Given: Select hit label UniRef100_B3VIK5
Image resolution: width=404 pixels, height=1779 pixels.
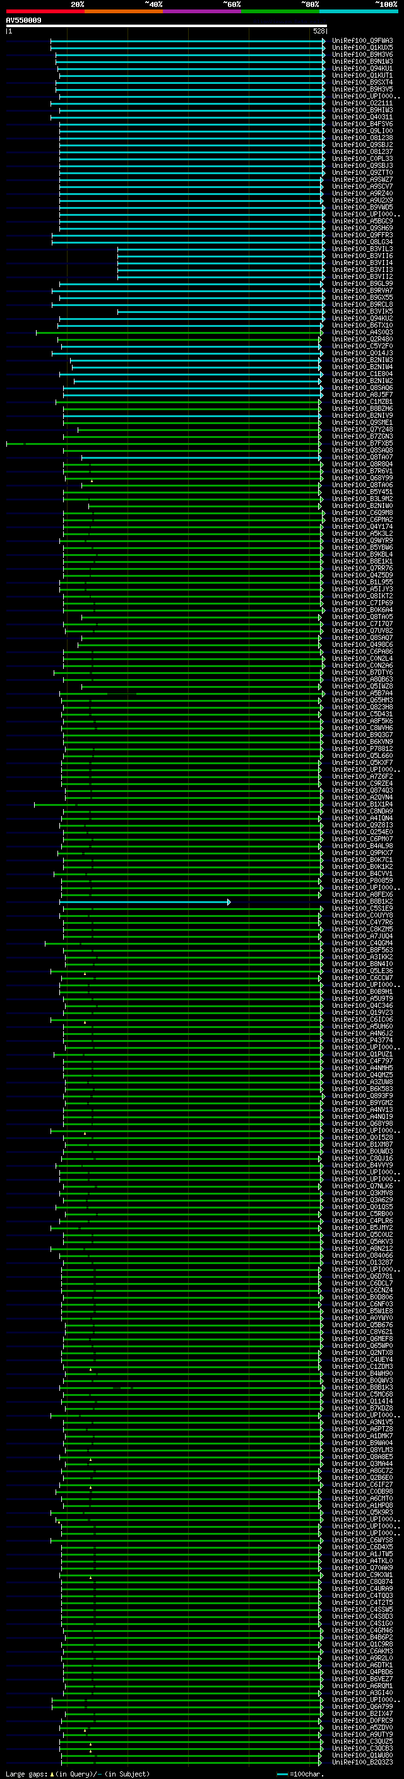Looking at the screenshot, I should coord(362,312).
